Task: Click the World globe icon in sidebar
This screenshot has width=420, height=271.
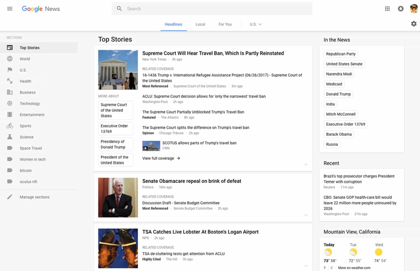Action: pos(10,59)
